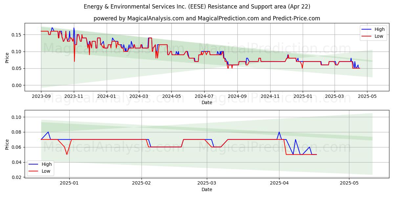The width and height of the screenshot is (394, 197).
Task: Click the '2023-09' tick on top chart
Action: coord(41,97)
